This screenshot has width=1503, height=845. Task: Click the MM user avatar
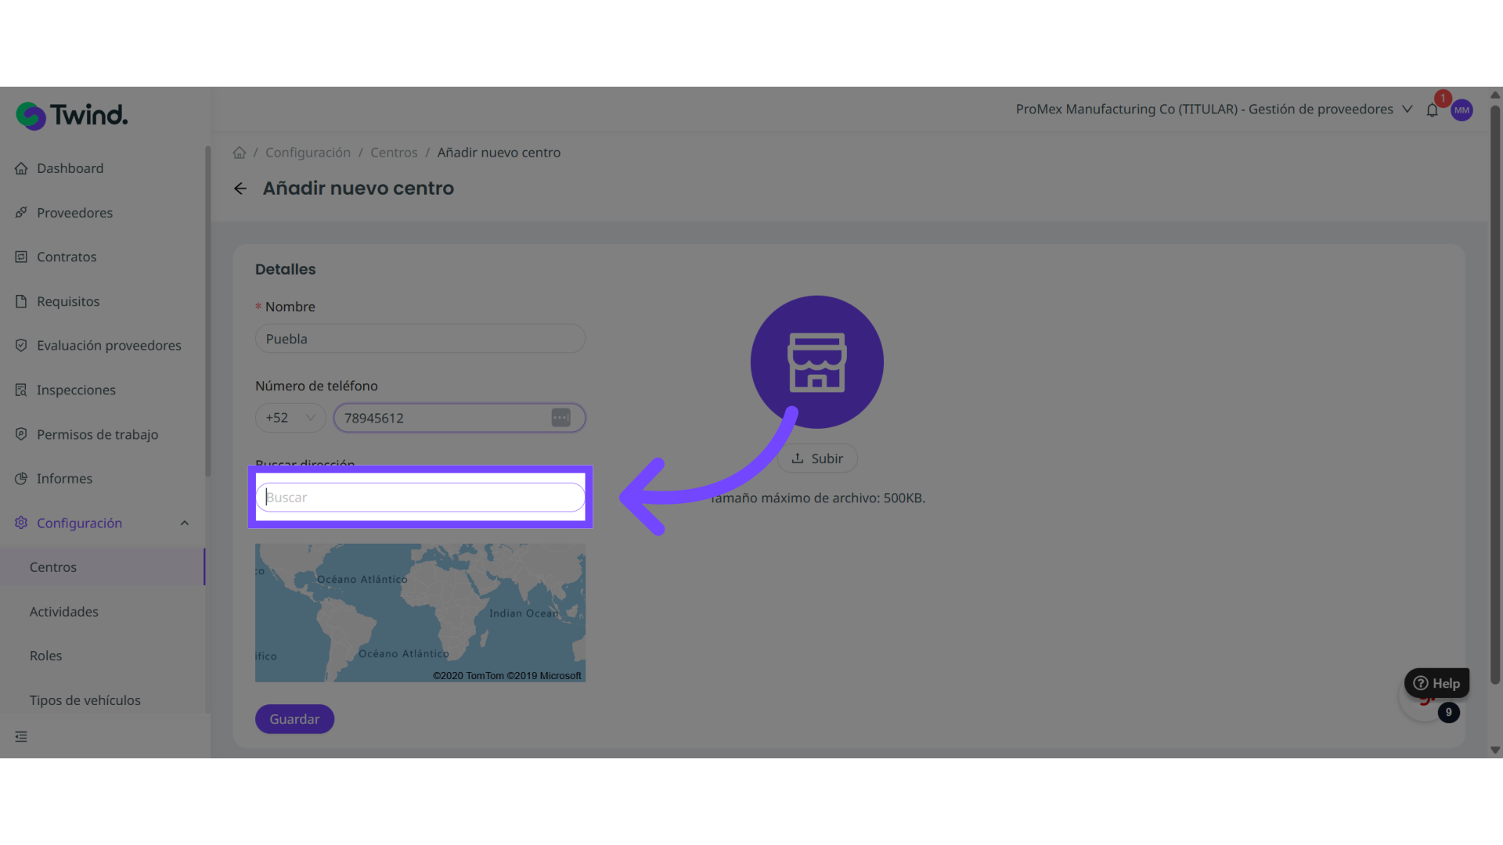[1462, 110]
